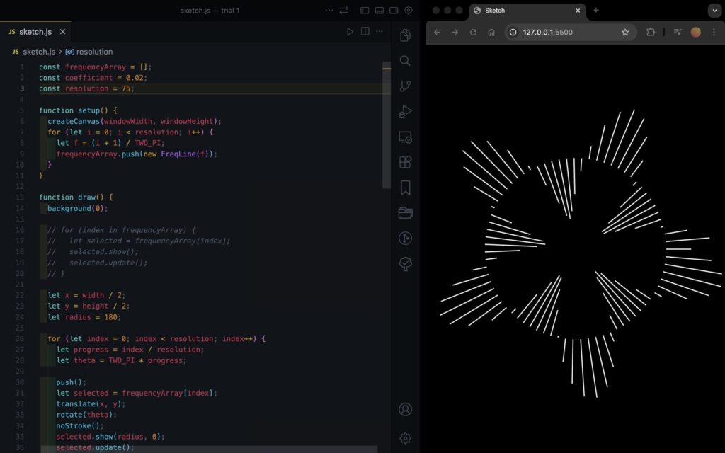Image resolution: width=725 pixels, height=453 pixels.
Task: Toggle the bottom panel layout button
Action: pos(379,11)
